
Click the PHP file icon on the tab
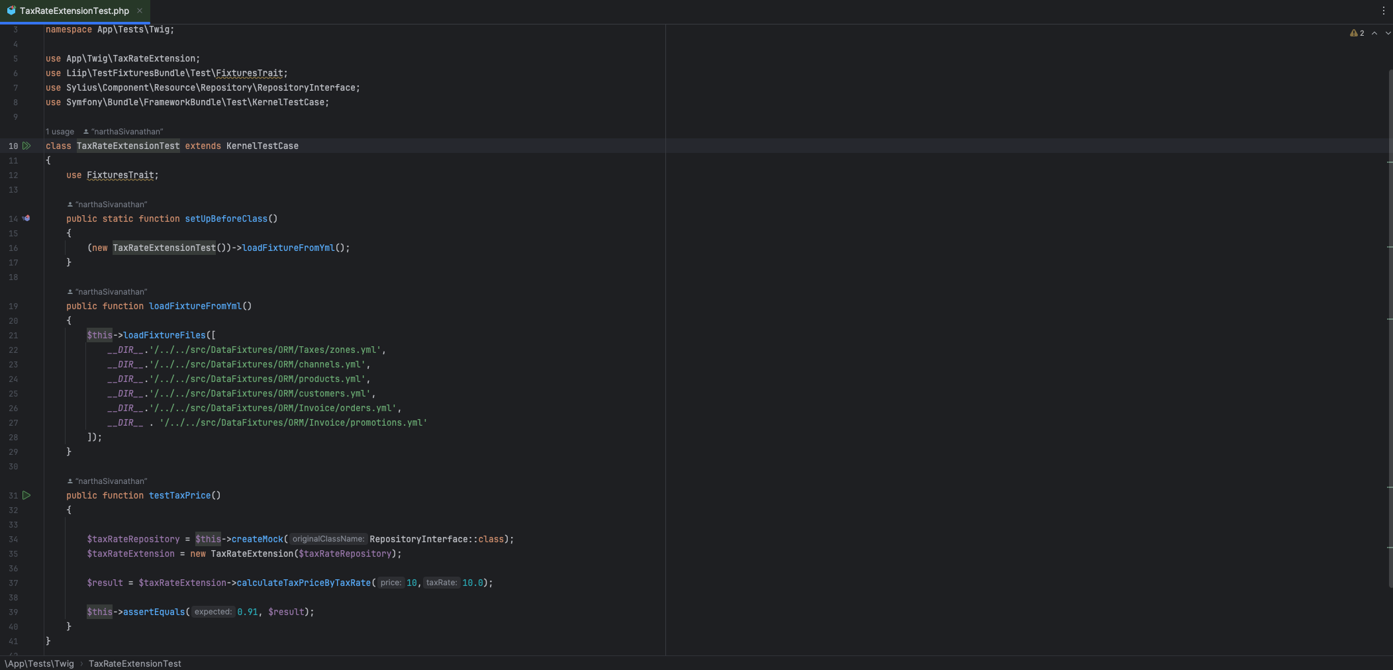point(11,11)
